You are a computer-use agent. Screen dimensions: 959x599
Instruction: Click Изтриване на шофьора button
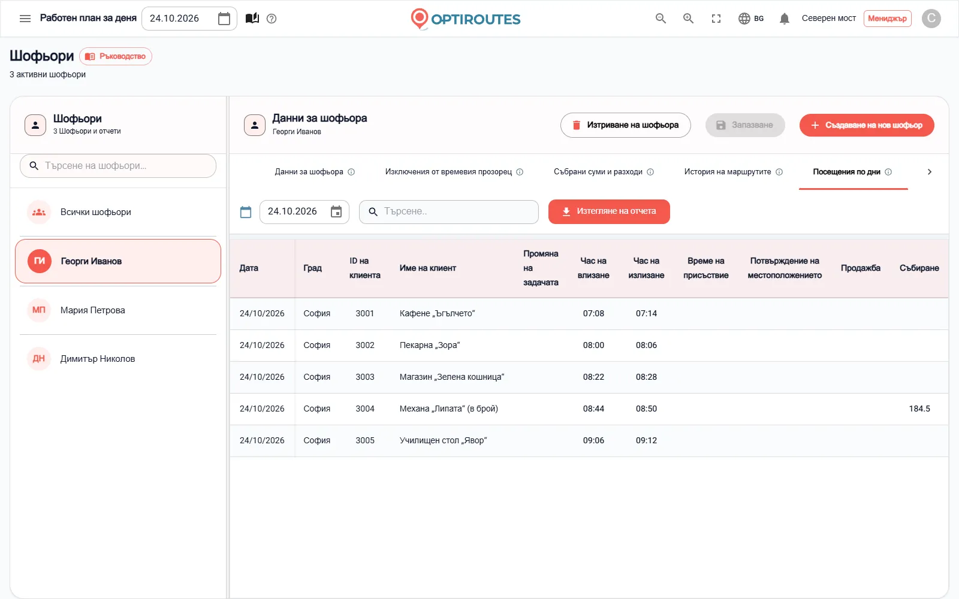[626, 125]
